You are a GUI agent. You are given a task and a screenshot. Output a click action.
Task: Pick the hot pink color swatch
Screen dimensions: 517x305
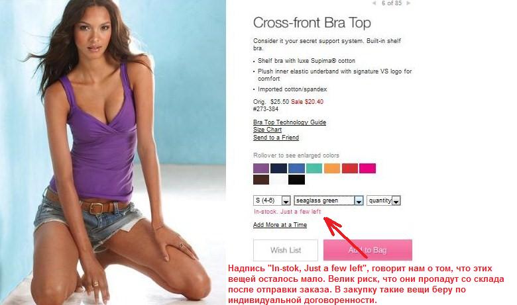(x=368, y=168)
